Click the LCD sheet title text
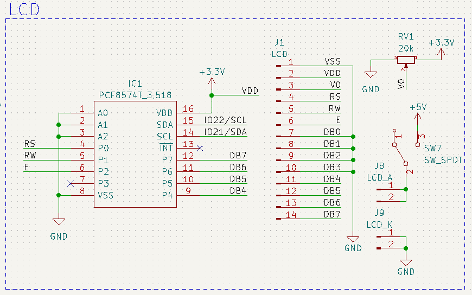Viewport: 472px width, 295px height. pyautogui.click(x=24, y=8)
